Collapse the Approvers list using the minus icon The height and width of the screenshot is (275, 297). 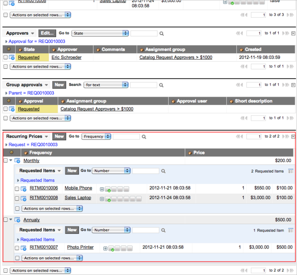[x=293, y=33]
